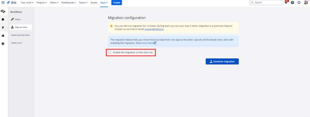The image size is (310, 117).
Task: Expand the Dashboards dropdown
Action: coord(69,2)
